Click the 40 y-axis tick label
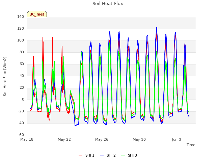Image resolution: width=216 pixels, height=162 pixels. (22, 76)
